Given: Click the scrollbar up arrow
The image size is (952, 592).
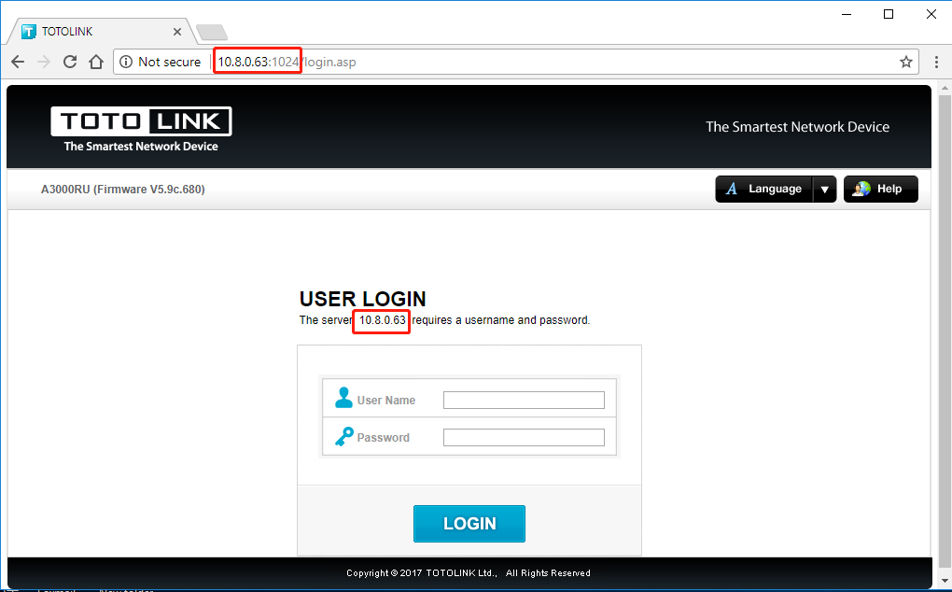Looking at the screenshot, I should click(945, 90).
